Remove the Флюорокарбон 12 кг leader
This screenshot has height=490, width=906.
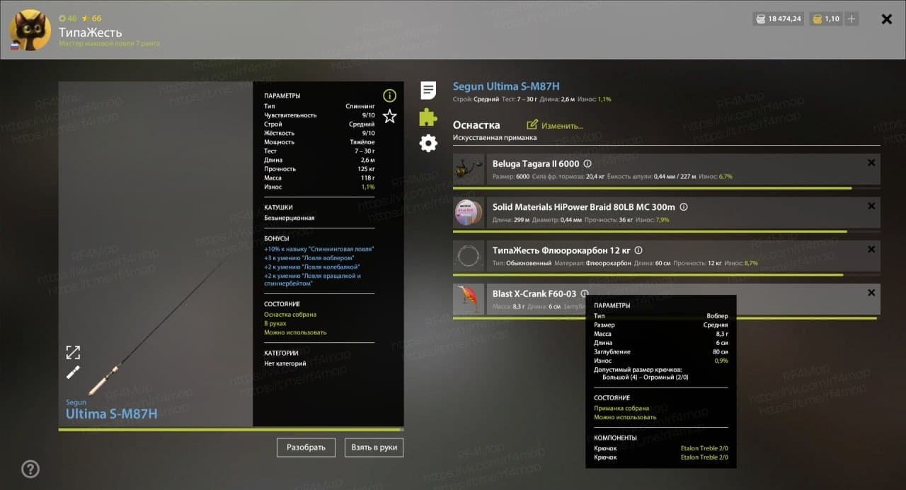871,249
